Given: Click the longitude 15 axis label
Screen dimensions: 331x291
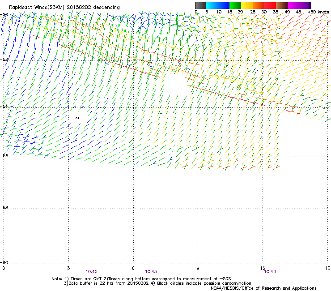Looking at the screenshot, I should [327, 268].
